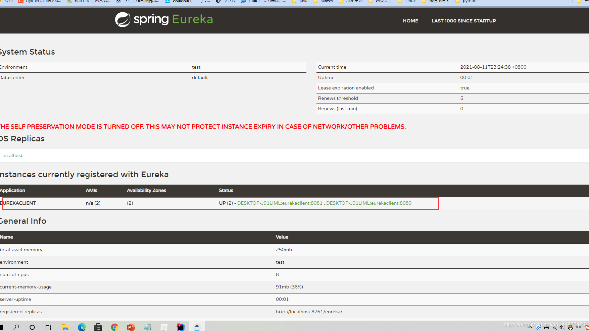The width and height of the screenshot is (589, 331).
Task: Click the Environment value test in System Status
Action: pyautogui.click(x=196, y=67)
